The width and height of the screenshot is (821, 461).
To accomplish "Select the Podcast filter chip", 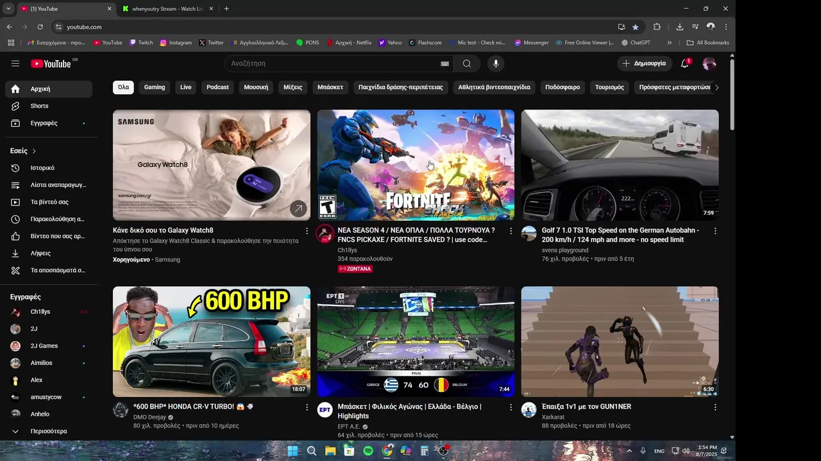I will coord(217,87).
